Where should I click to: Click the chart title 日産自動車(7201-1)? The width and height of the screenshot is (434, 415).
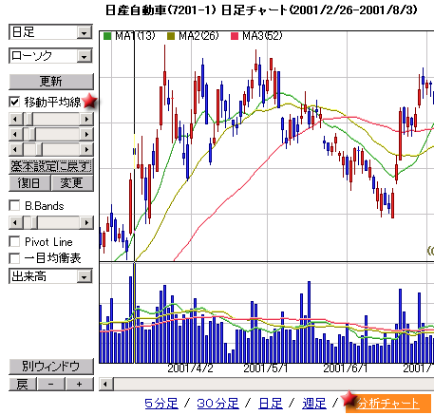[160, 10]
